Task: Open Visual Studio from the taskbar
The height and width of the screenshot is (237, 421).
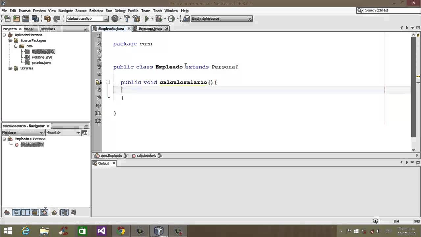Action: [101, 231]
